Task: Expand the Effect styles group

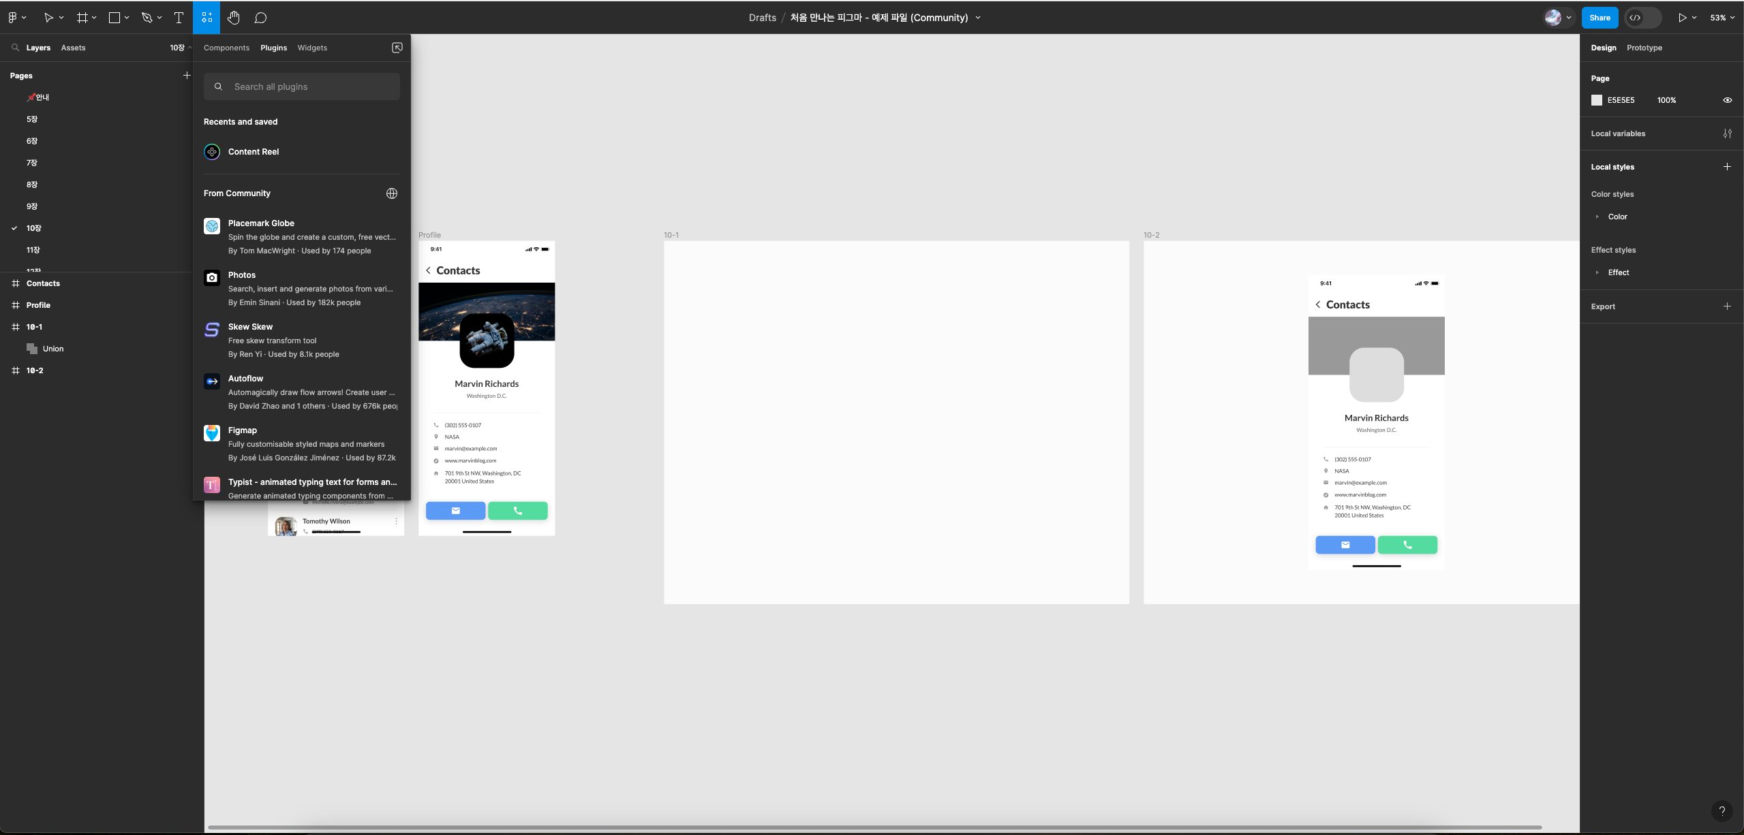Action: (x=1597, y=272)
